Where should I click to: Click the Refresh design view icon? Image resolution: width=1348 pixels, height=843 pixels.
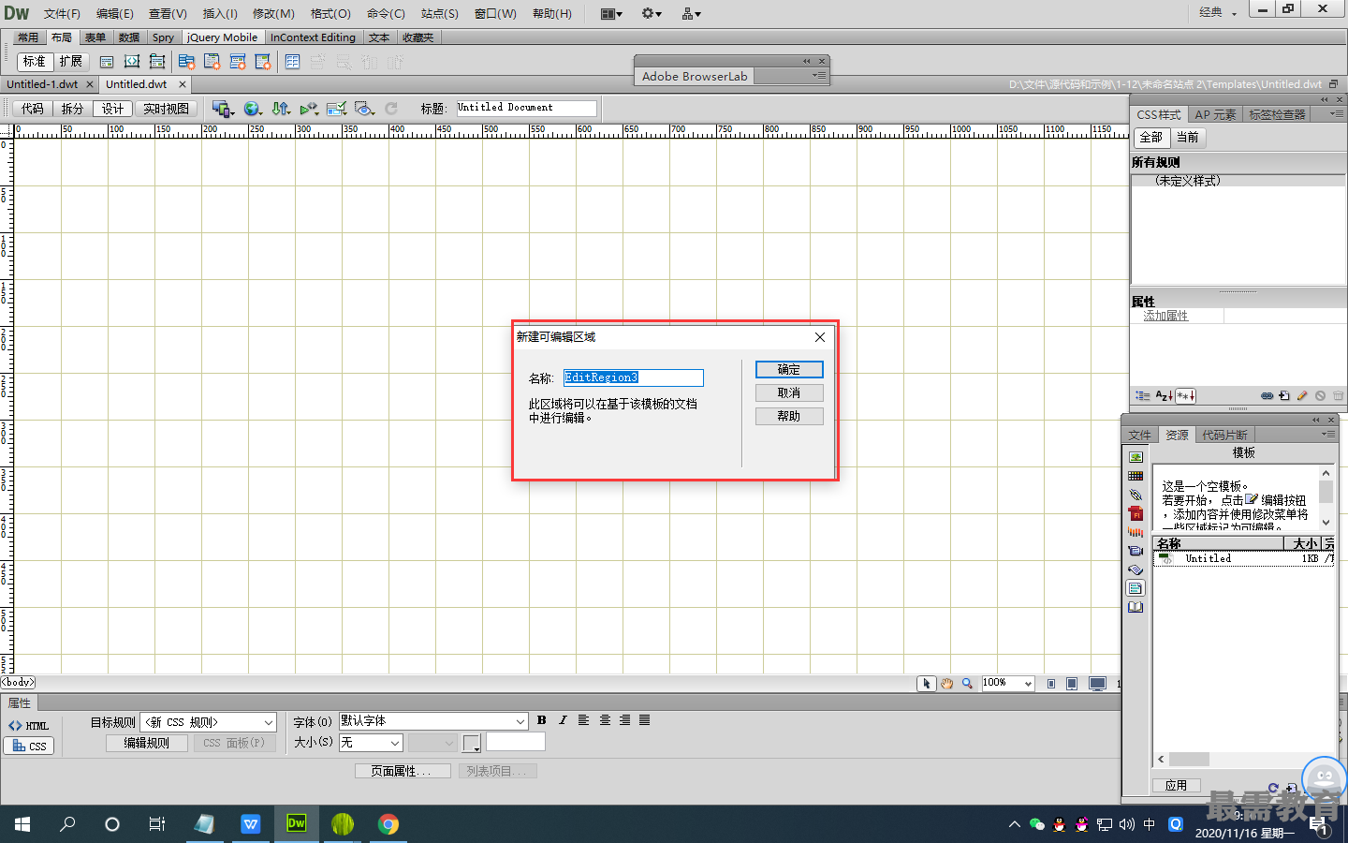(x=391, y=109)
